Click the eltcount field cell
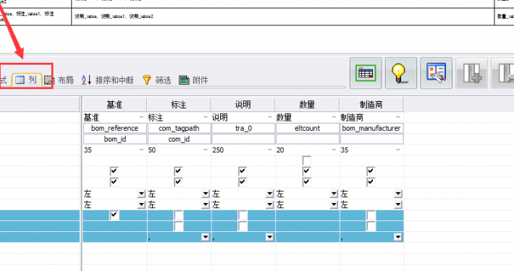The height and width of the screenshot is (271, 514). 307,129
